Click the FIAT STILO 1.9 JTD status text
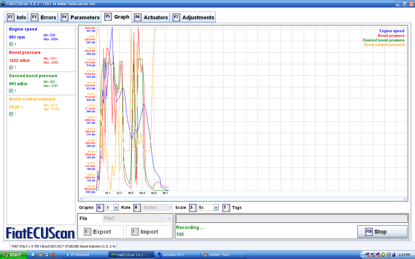415x259 pixels. pyautogui.click(x=63, y=246)
